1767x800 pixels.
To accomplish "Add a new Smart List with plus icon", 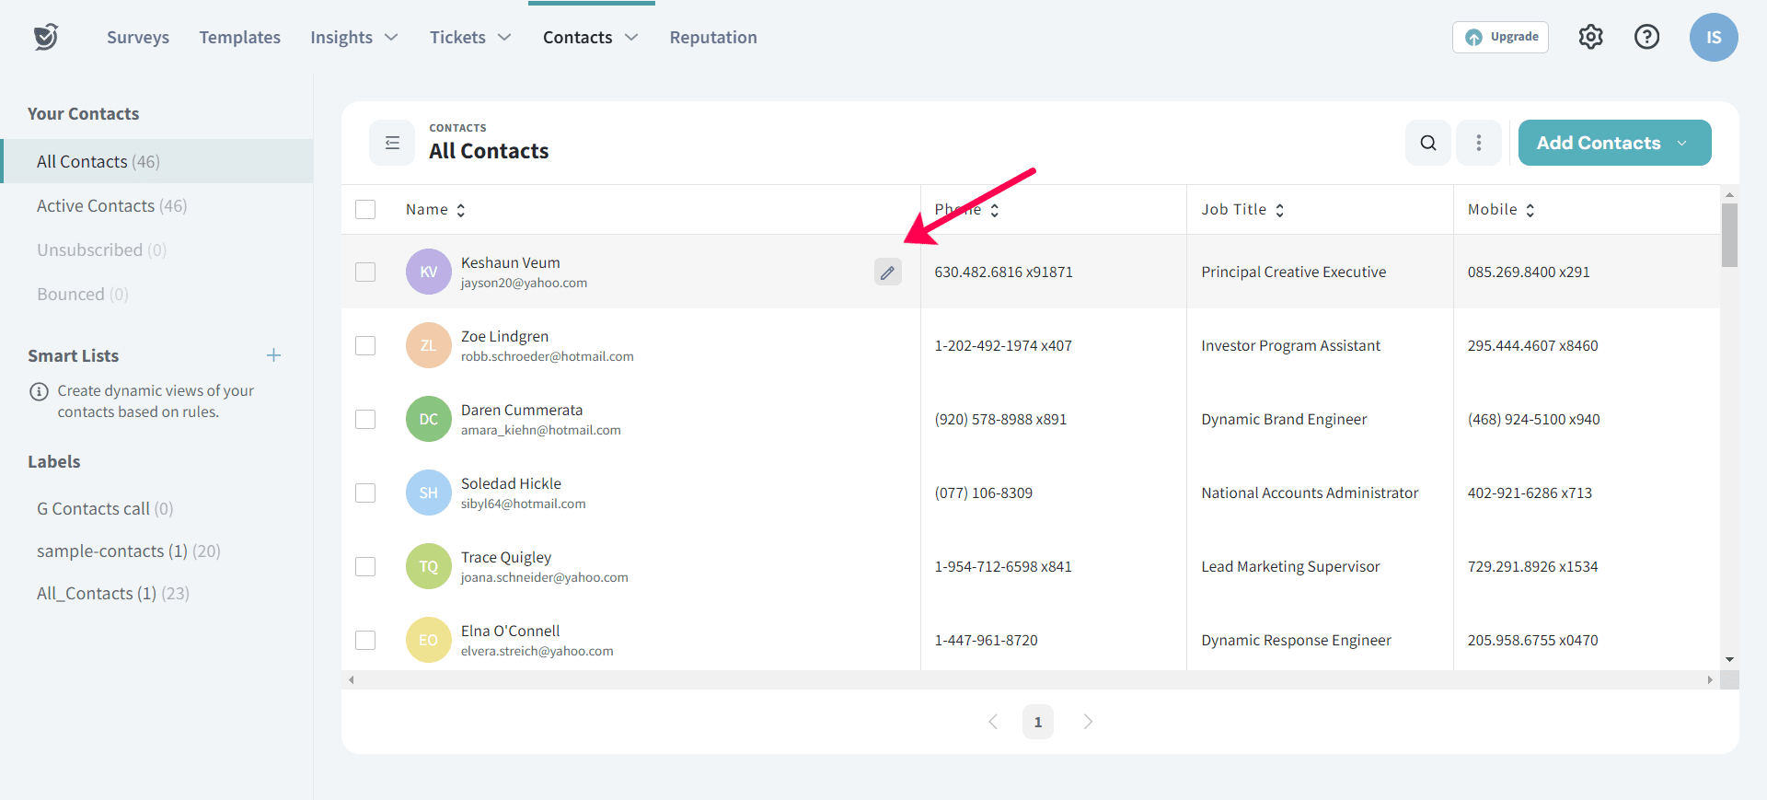I will (273, 355).
